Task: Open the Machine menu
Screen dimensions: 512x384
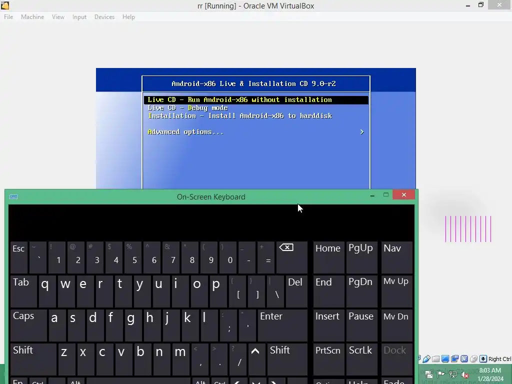Action: click(x=32, y=16)
